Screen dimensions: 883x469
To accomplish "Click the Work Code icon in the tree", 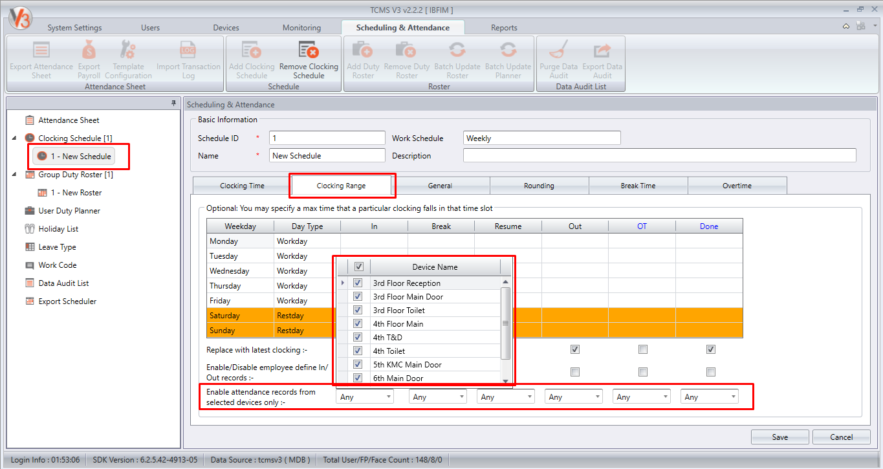I will [x=30, y=265].
